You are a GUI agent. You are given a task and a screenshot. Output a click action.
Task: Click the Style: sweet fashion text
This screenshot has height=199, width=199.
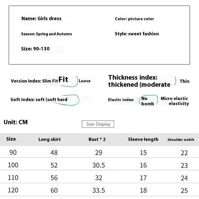[x=137, y=34]
